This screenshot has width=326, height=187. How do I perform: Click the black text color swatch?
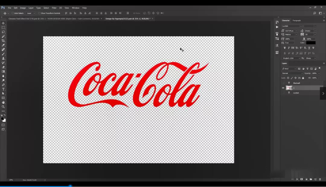pyautogui.click(x=311, y=43)
